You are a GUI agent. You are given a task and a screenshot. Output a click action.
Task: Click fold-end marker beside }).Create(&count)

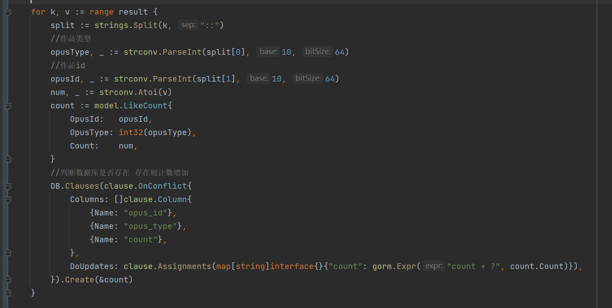click(8, 280)
